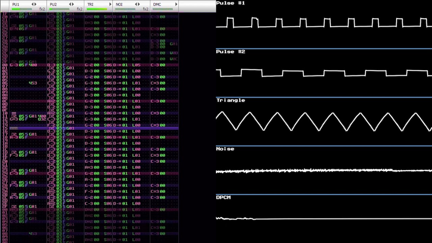
Task: Select the Q32 effect cell in PU1 row 12
Action: [42, 119]
